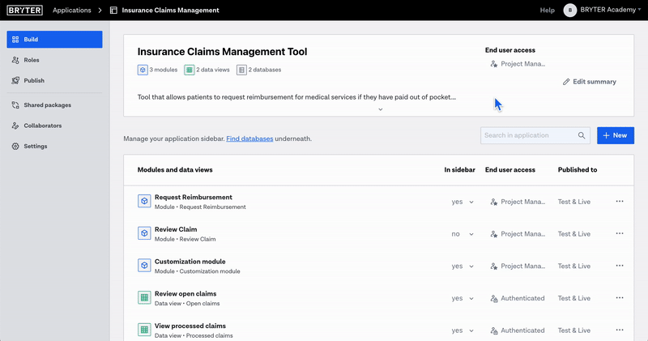Go to Roles in sidebar
The height and width of the screenshot is (341, 648).
click(x=31, y=60)
